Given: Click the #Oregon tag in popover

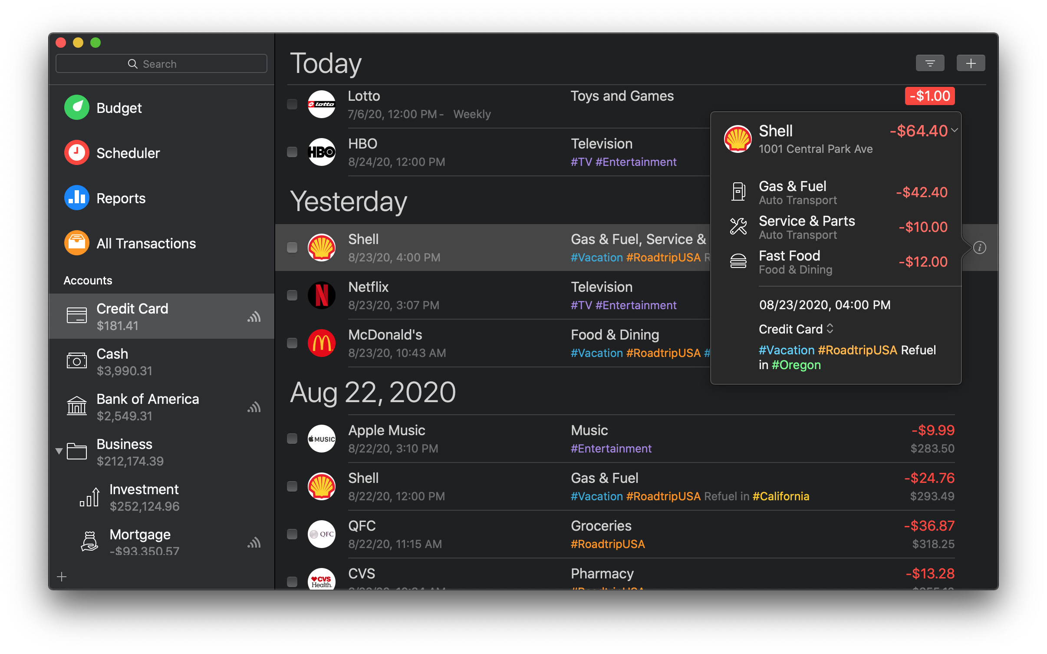Looking at the screenshot, I should (796, 365).
